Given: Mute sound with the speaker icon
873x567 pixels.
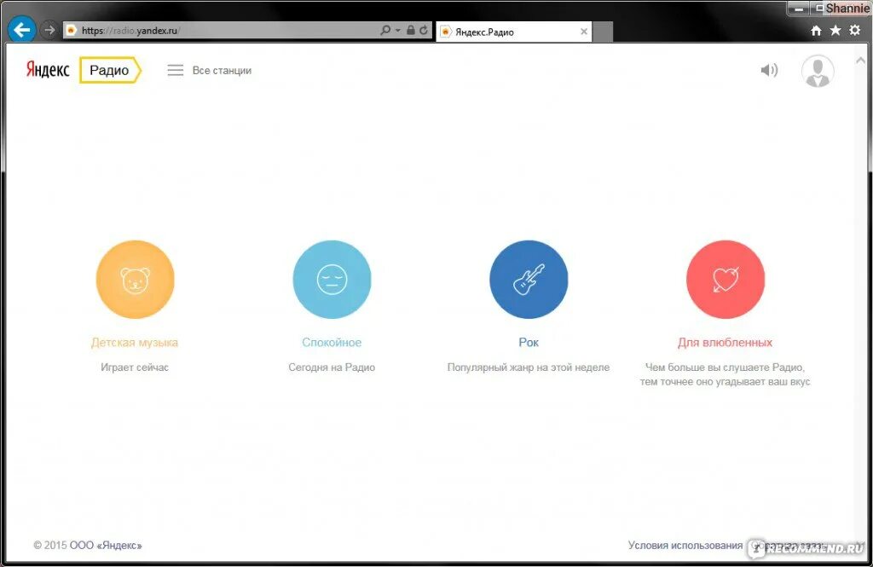Looking at the screenshot, I should pyautogui.click(x=769, y=70).
